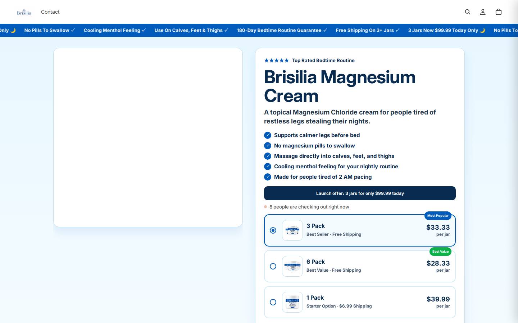Click 'Top Rated Bedtime Routine' text

pos(323,60)
